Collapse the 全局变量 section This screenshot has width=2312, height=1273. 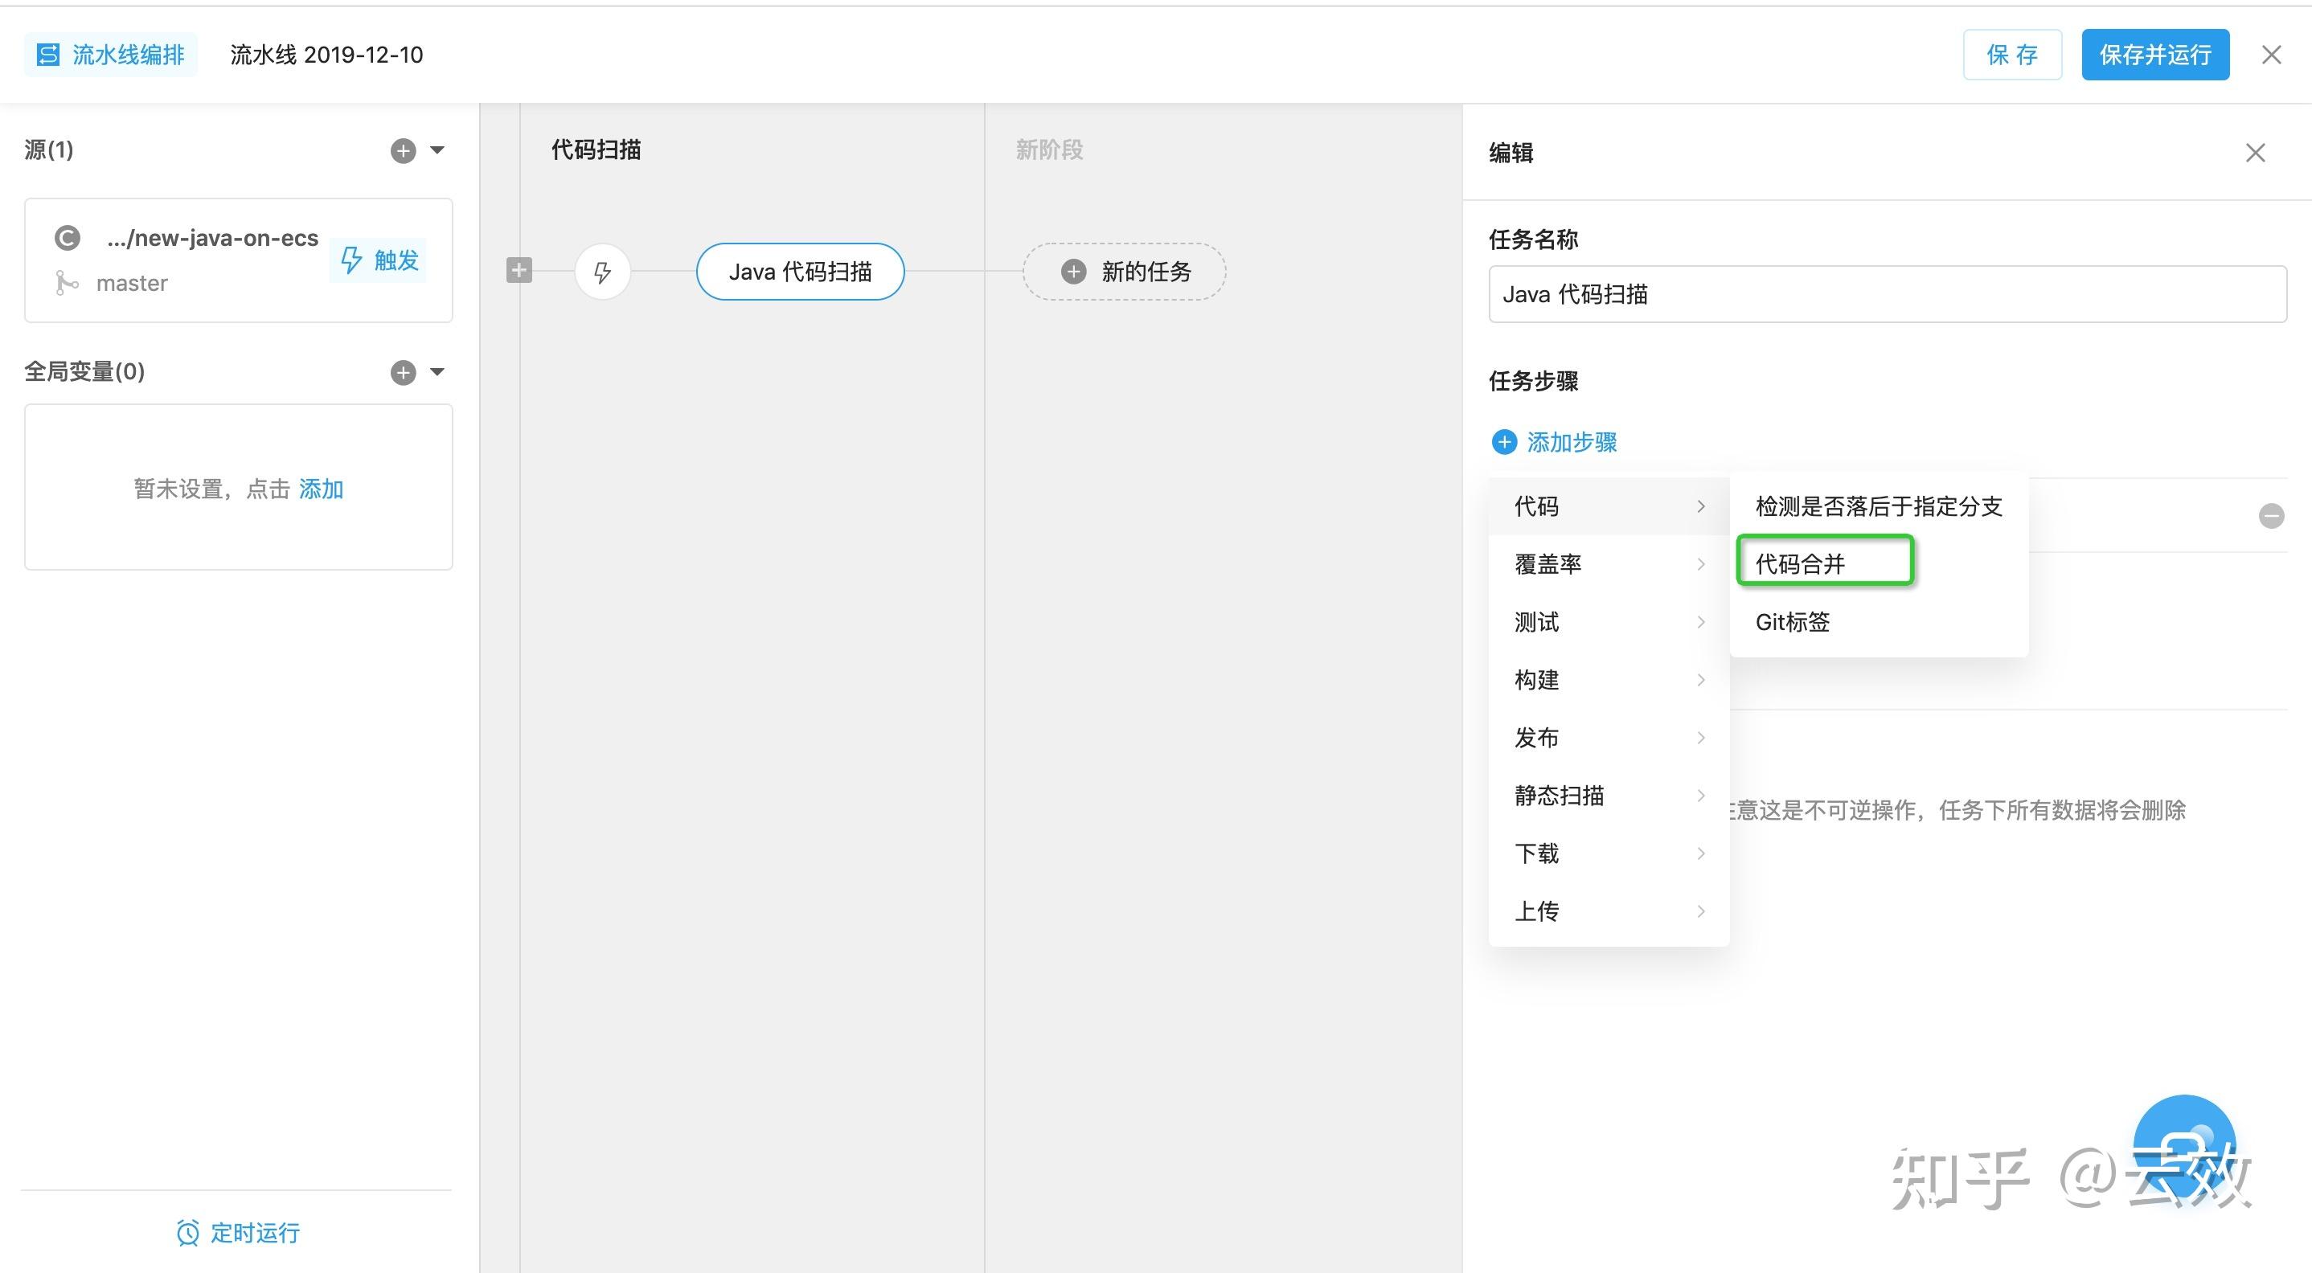tap(437, 371)
